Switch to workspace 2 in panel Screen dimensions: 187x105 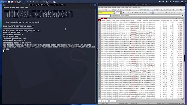[27, 2]
